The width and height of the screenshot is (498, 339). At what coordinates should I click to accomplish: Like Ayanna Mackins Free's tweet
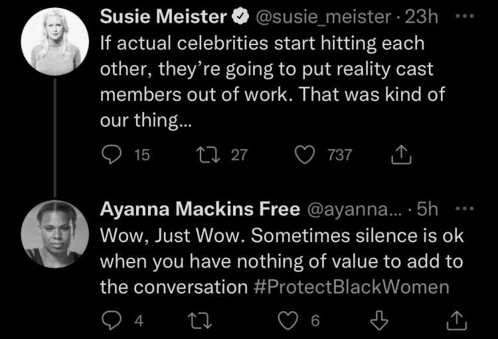point(288,320)
